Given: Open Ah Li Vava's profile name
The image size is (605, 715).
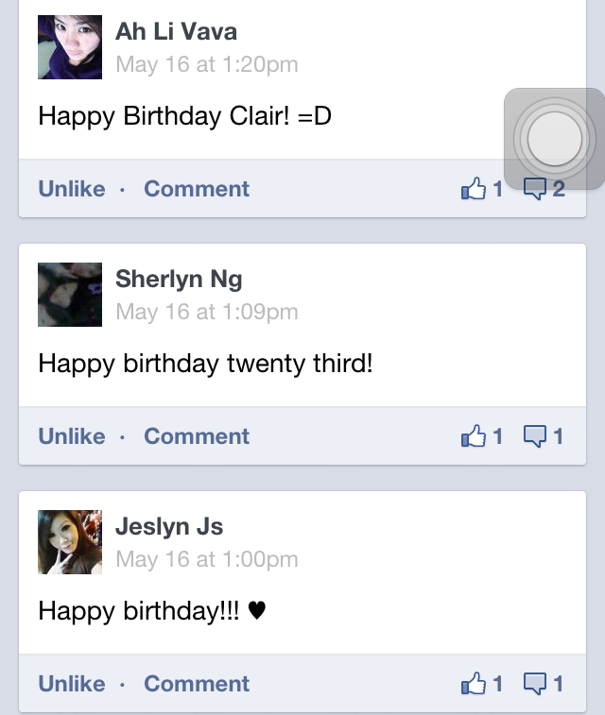Looking at the screenshot, I should pyautogui.click(x=176, y=32).
